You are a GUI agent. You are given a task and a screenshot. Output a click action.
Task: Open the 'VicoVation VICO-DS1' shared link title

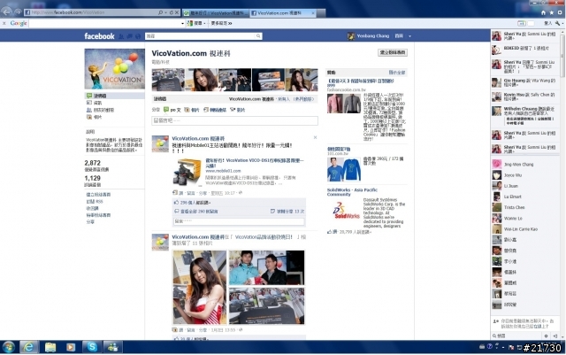click(255, 162)
